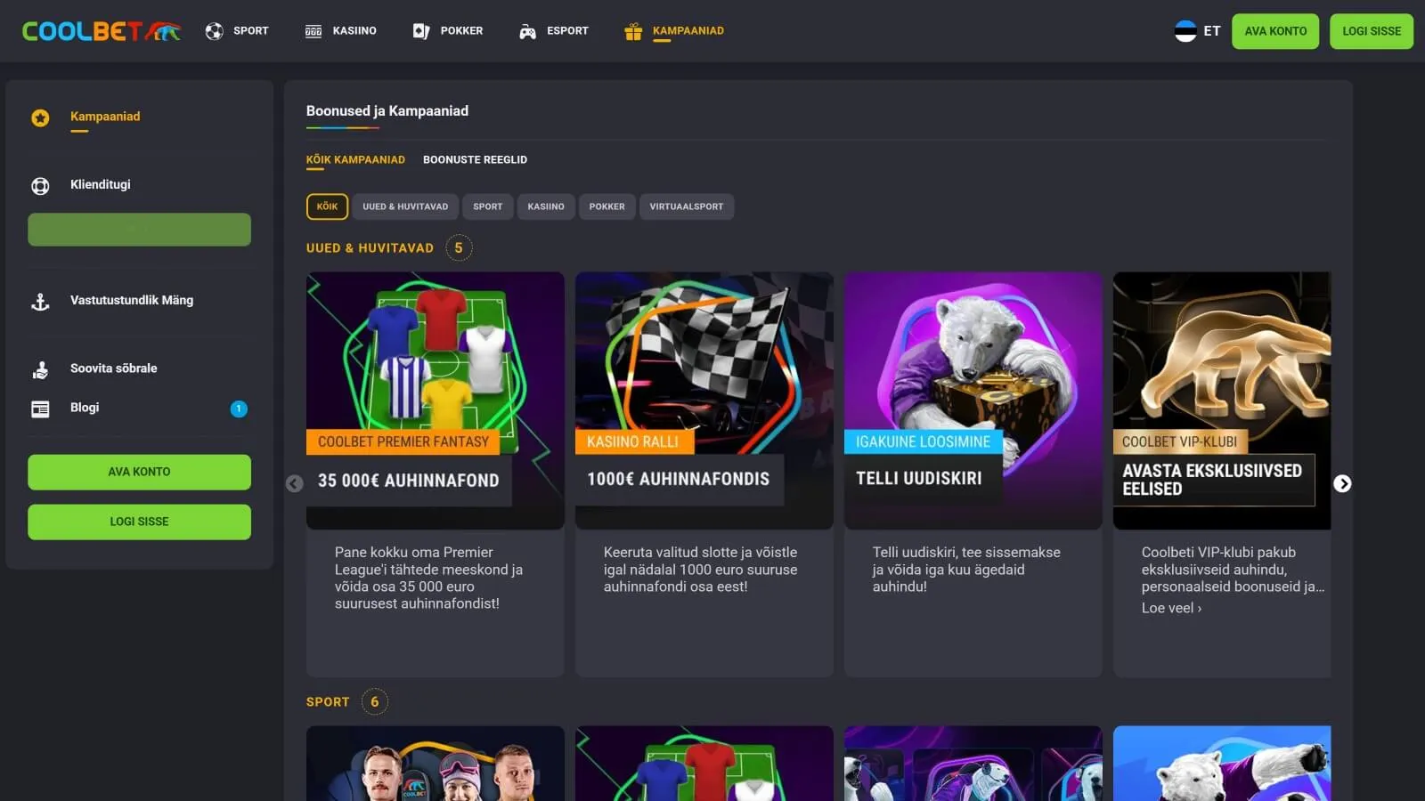Click the Soovita sõbrale icon

(40, 369)
